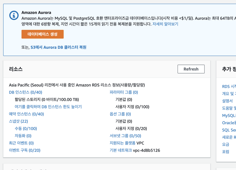Open the 자세히 알아보기 link
The width and height of the screenshot is (236, 170).
pyautogui.click(x=165, y=24)
